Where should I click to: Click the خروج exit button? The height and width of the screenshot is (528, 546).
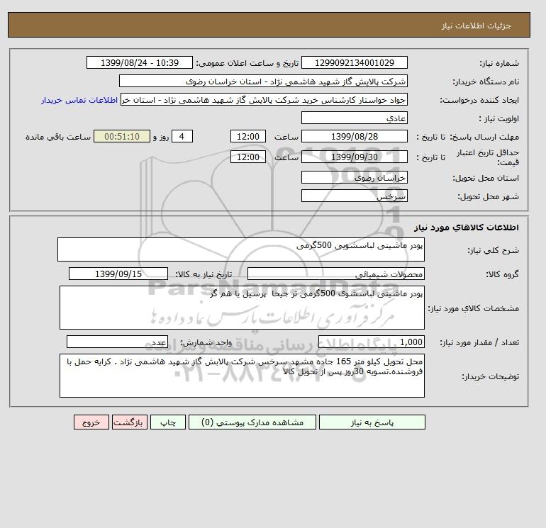(x=91, y=422)
